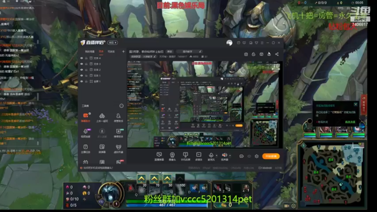Expand the speaker options arrow
This screenshot has height=212, width=377.
coord(230,155)
